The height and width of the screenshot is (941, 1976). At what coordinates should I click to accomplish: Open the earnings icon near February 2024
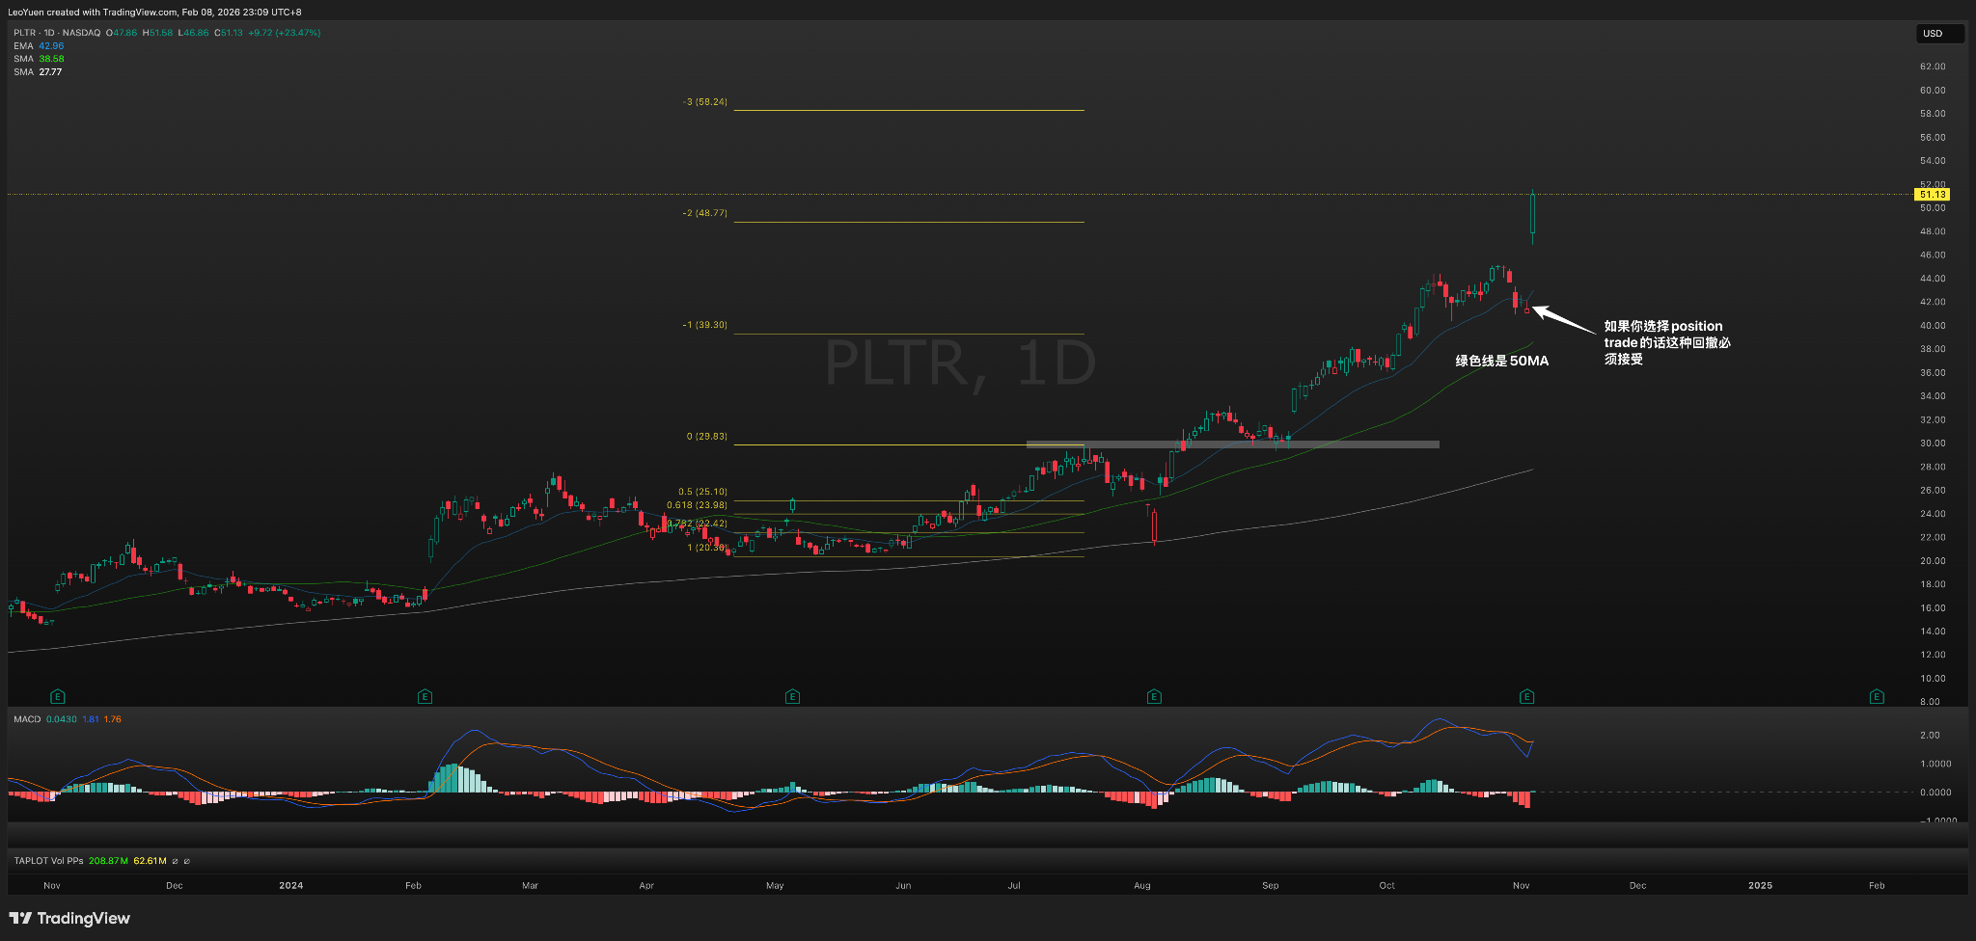pyautogui.click(x=425, y=696)
